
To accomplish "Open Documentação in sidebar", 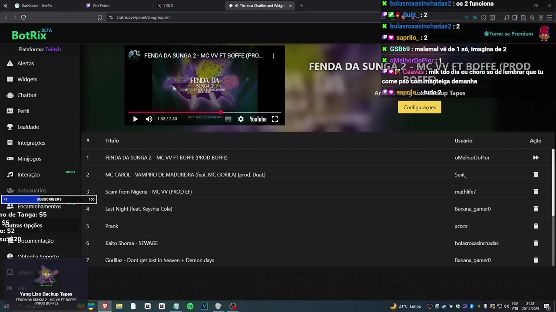I will tap(36, 241).
